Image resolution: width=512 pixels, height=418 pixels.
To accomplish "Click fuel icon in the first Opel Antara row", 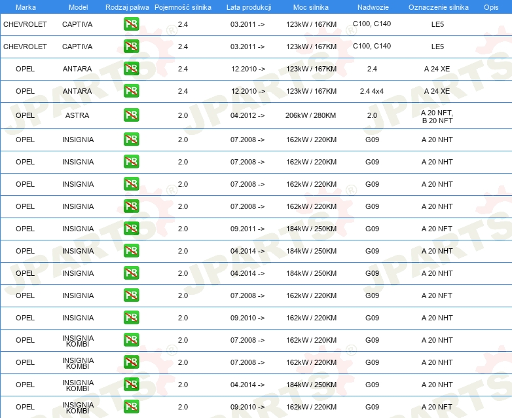I will [131, 69].
